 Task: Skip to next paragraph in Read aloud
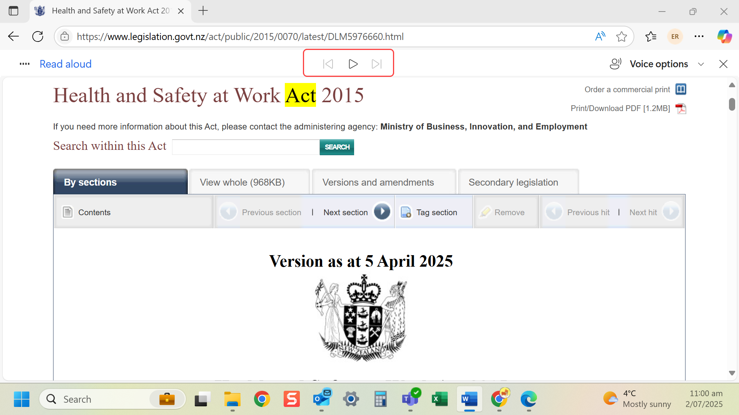pos(377,64)
